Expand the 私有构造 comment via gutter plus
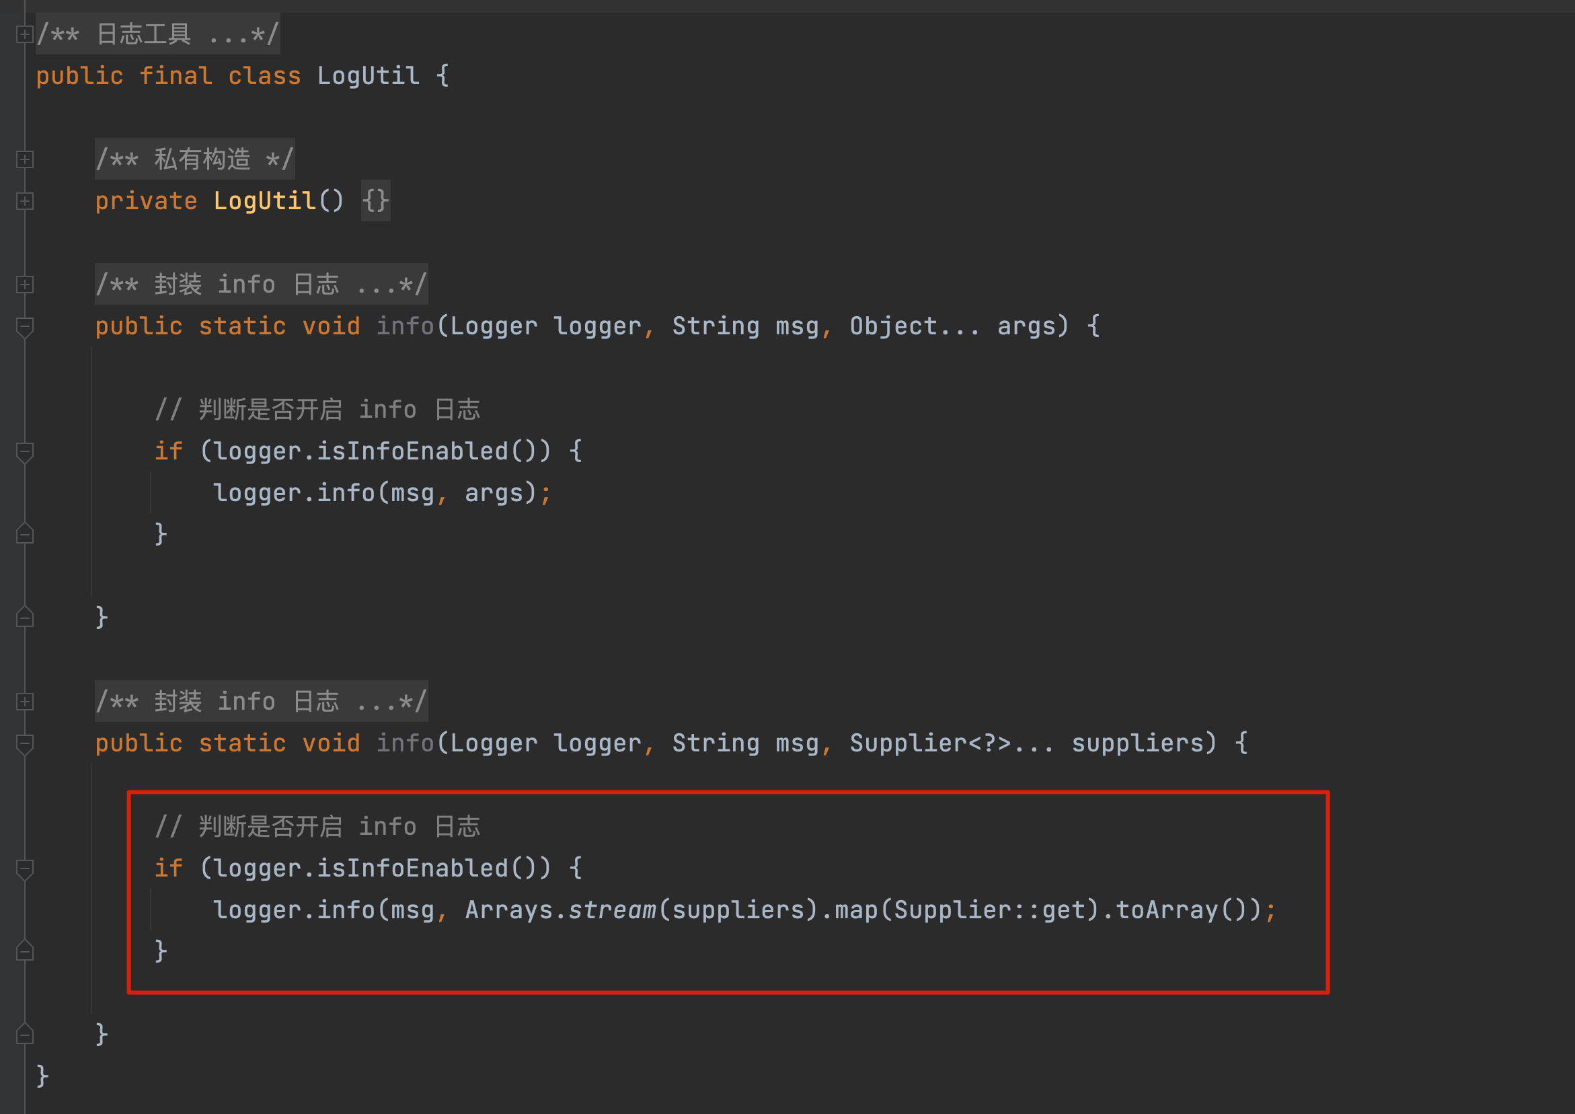This screenshot has height=1114, width=1575. [x=25, y=159]
